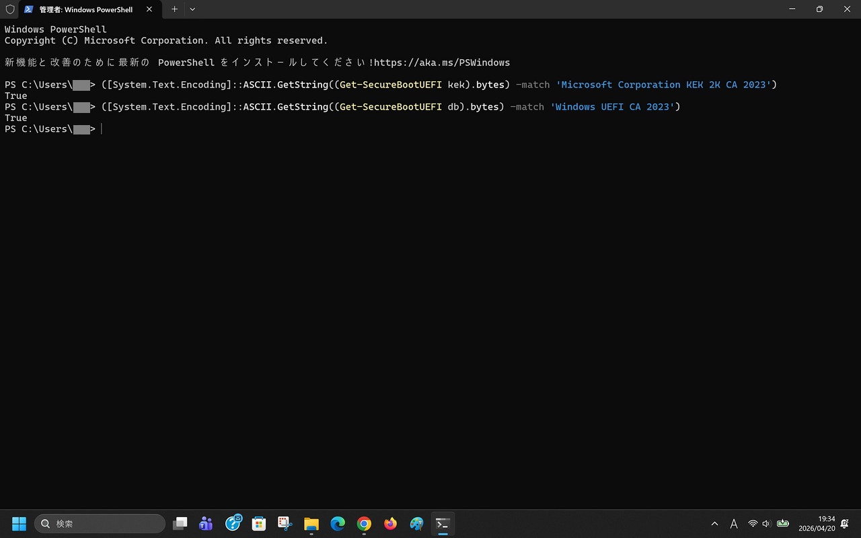861x538 pixels.
Task: Open Task View from the taskbar
Action: pos(180,523)
